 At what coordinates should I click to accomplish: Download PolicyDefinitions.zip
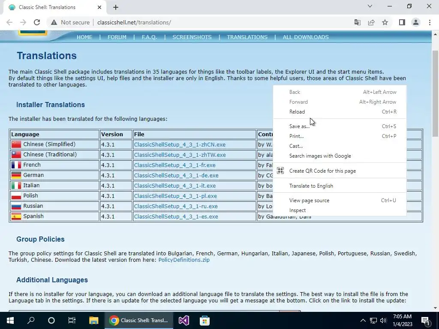[x=184, y=260]
